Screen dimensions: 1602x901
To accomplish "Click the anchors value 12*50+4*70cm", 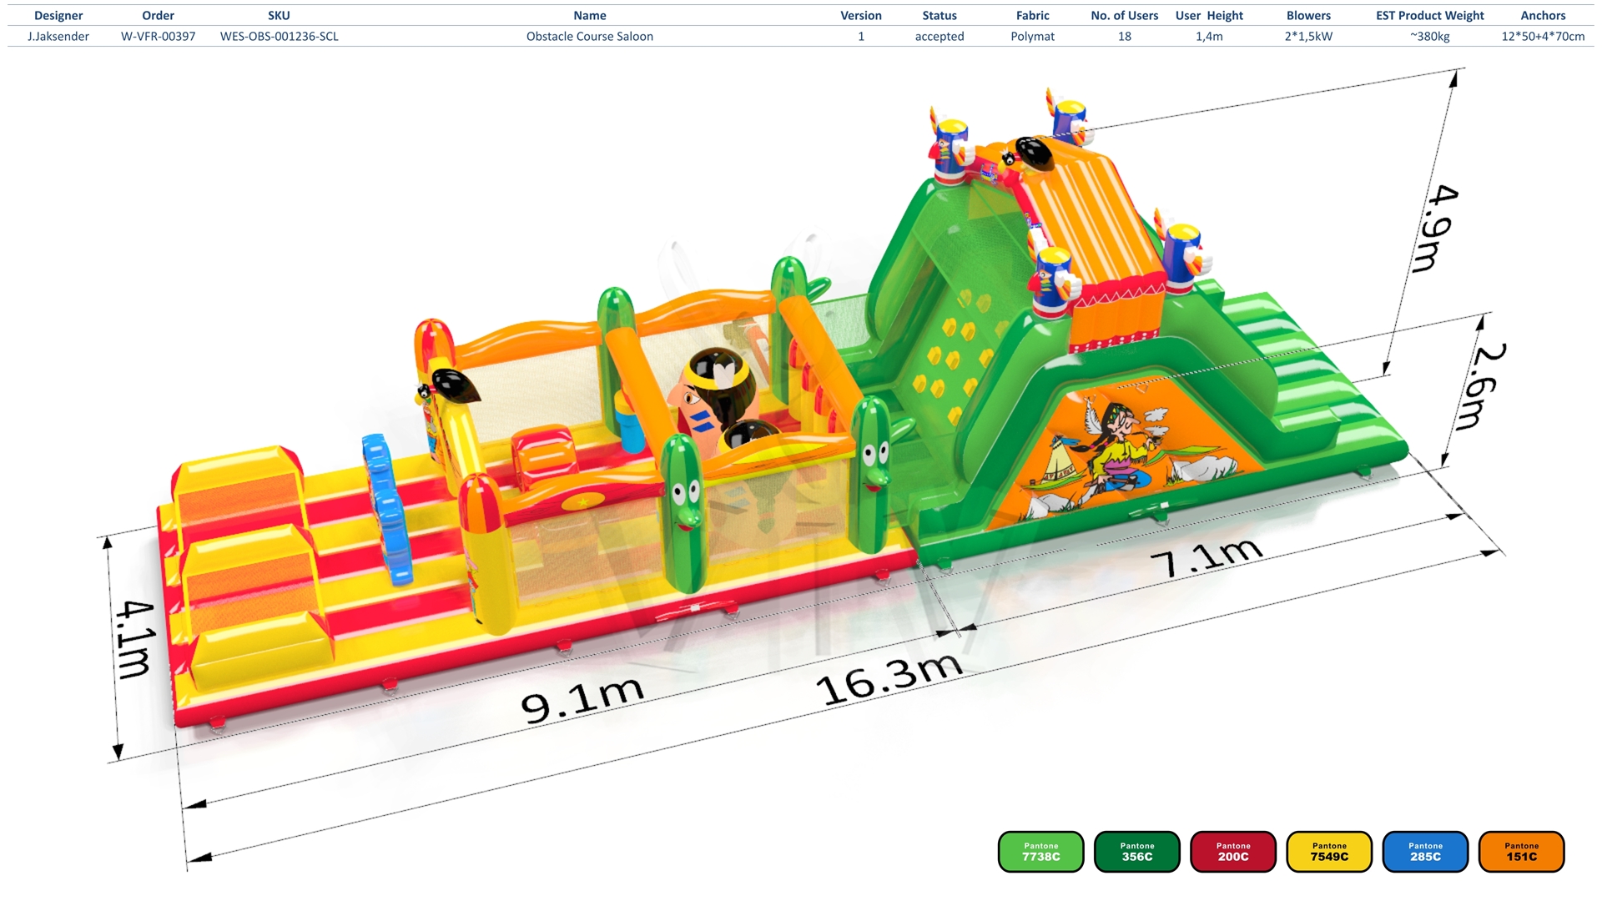I will tap(1543, 37).
